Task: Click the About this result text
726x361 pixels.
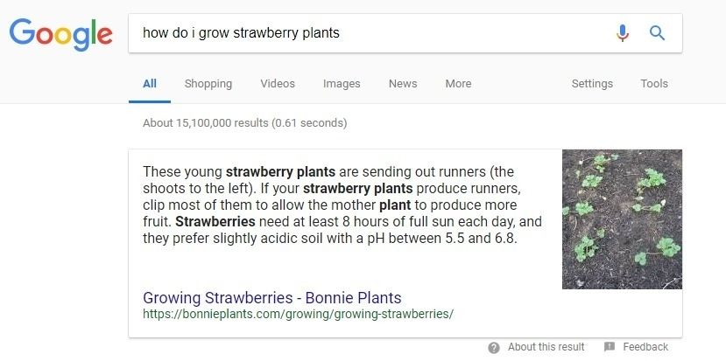Action: click(546, 347)
